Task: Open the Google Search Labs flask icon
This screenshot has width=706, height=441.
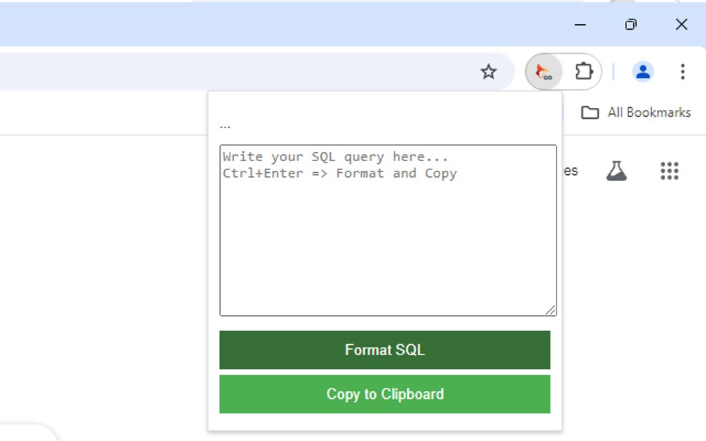Action: (617, 171)
